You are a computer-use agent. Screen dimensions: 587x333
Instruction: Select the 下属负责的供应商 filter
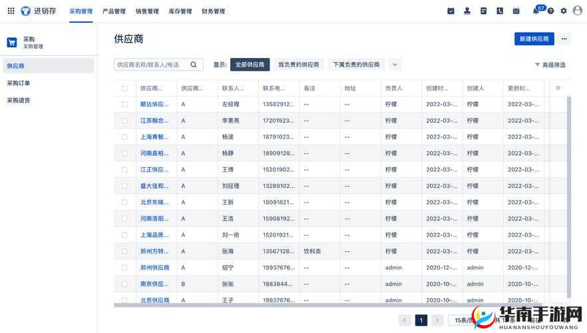click(356, 65)
